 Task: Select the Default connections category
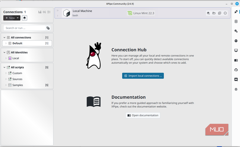[27, 43]
